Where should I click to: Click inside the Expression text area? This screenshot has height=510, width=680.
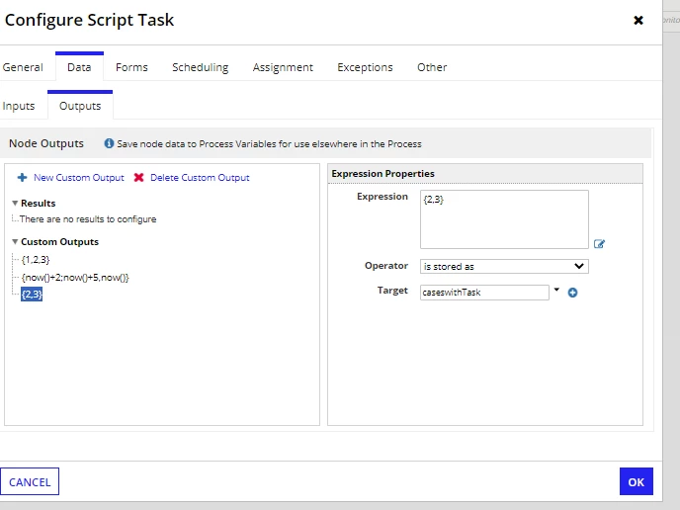click(504, 219)
